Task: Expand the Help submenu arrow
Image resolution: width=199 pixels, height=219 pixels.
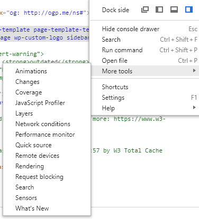Action: (x=194, y=108)
